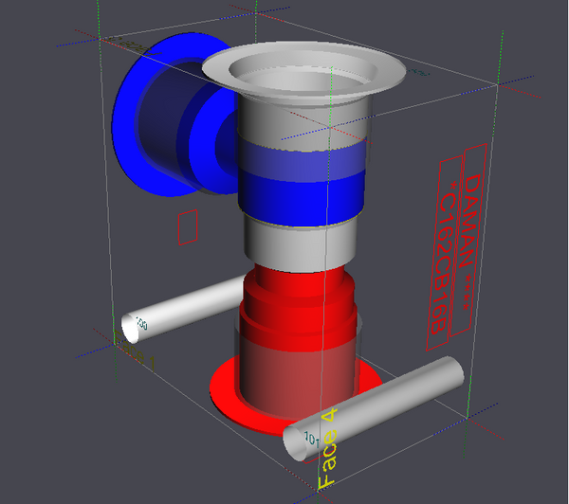Select the red DAMAN *** engraving text
The image size is (569, 504).
coord(468,241)
